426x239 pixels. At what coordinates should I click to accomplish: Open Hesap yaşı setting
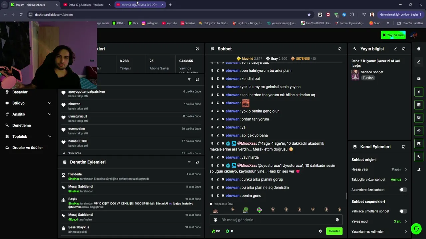tap(379, 169)
